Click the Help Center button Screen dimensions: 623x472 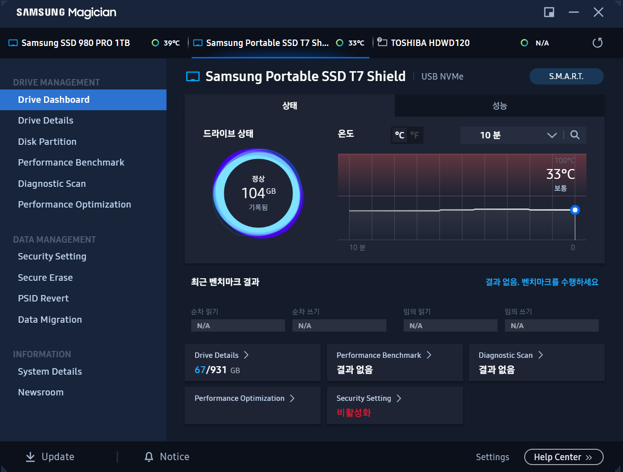(x=564, y=457)
